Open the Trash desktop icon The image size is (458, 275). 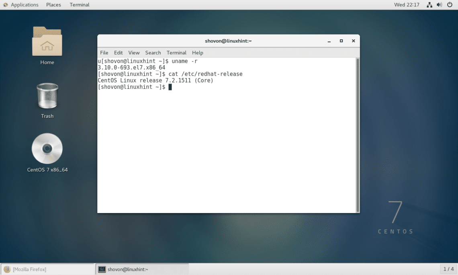tap(47, 96)
